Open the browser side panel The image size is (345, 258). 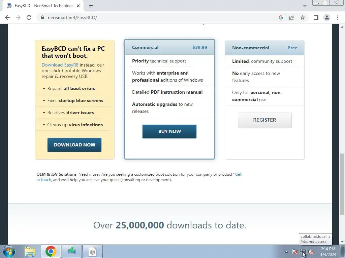316,17
